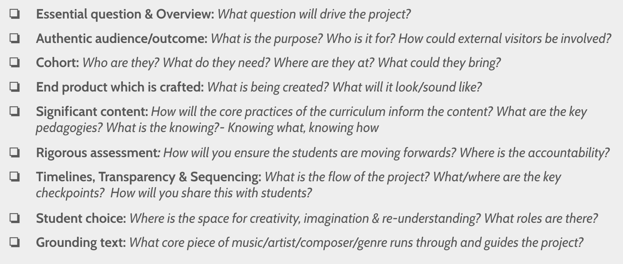Image resolution: width=623 pixels, height=264 pixels.
Task: Click the 'Rigorous assessment' heading
Action: click(x=98, y=153)
